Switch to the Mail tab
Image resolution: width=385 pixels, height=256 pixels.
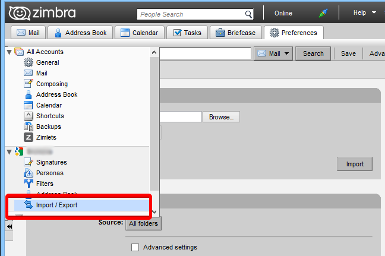pyautogui.click(x=29, y=33)
